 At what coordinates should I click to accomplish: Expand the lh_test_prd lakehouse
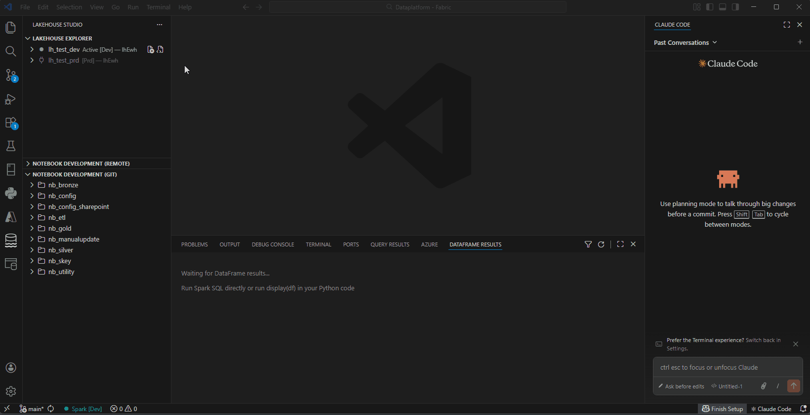32,60
